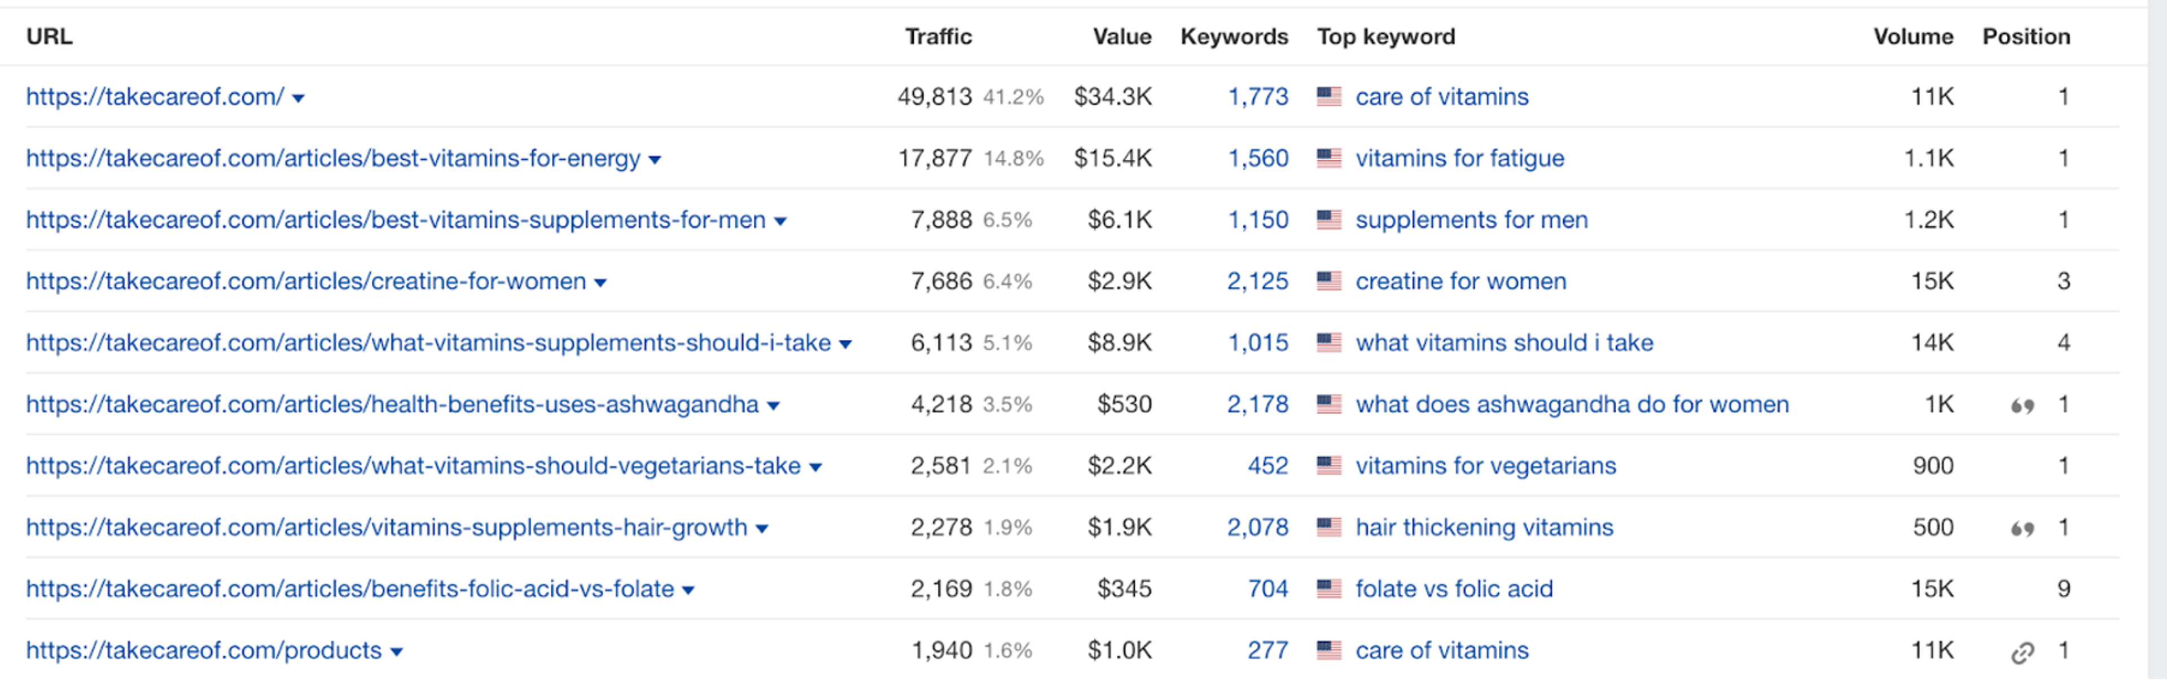Click the US flag beside "creatine for women"
This screenshot has height=680, width=2167.
(1330, 281)
